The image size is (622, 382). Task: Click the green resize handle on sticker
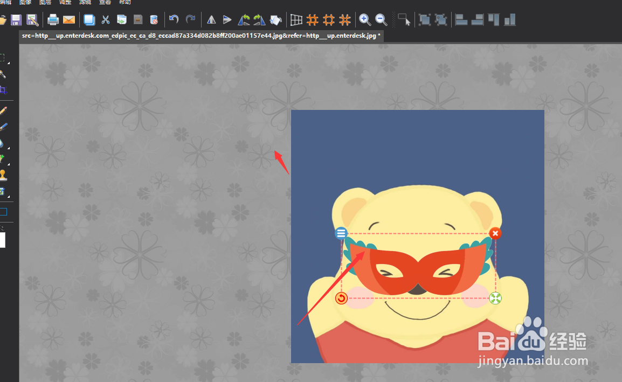click(x=495, y=298)
